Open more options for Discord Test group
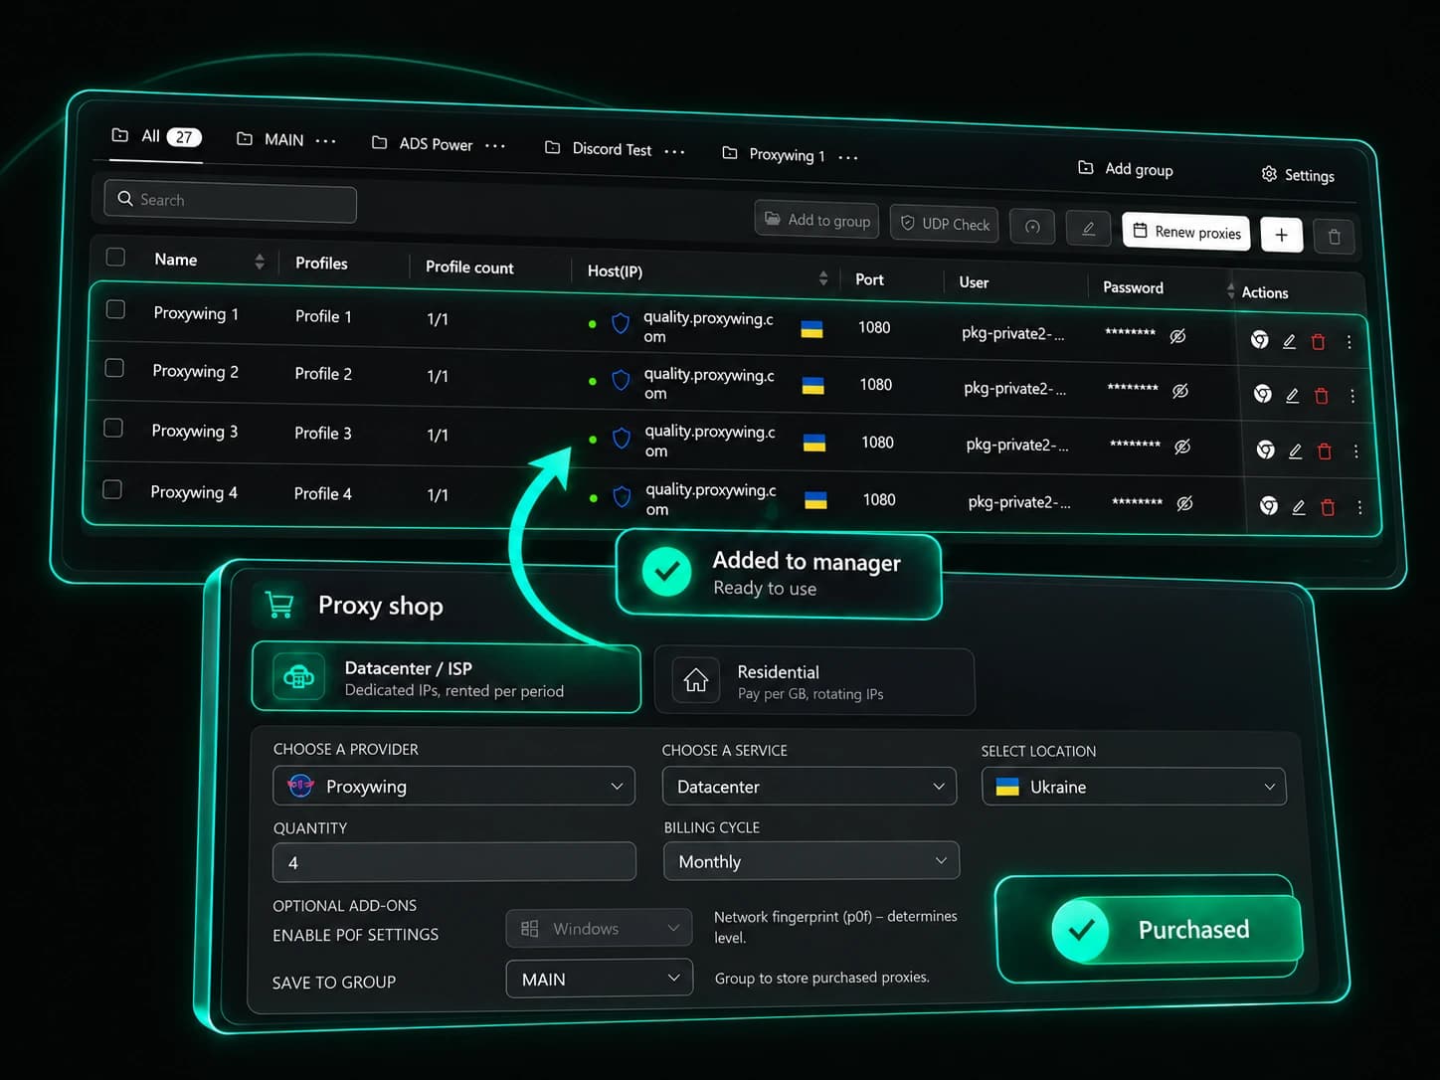Image resolution: width=1440 pixels, height=1080 pixels. click(674, 151)
